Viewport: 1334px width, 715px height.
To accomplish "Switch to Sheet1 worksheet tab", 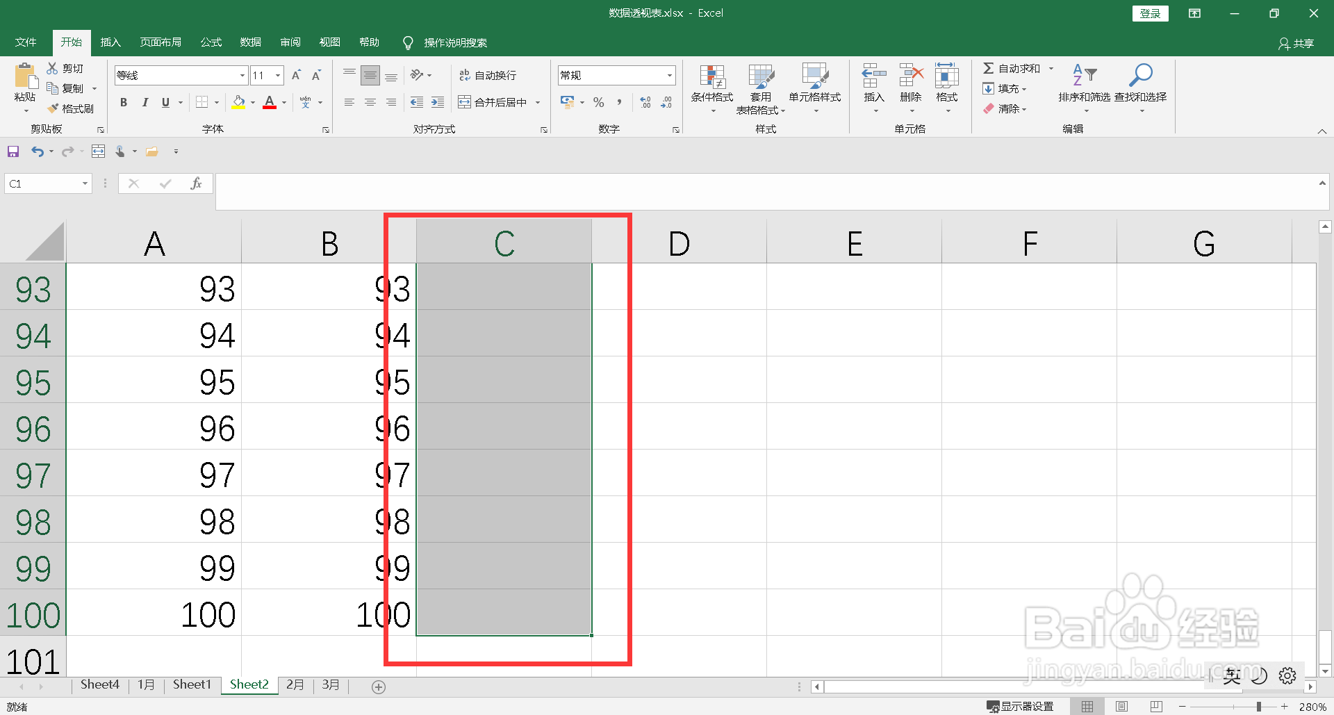I will coord(192,684).
